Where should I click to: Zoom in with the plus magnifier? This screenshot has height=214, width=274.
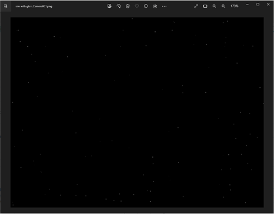[223, 6]
